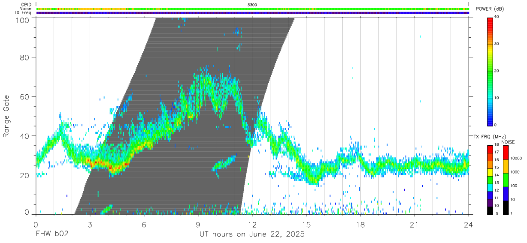This screenshot has height=243, width=527.
Task: Click the TX FRQ color bar
Action: (x=490, y=180)
